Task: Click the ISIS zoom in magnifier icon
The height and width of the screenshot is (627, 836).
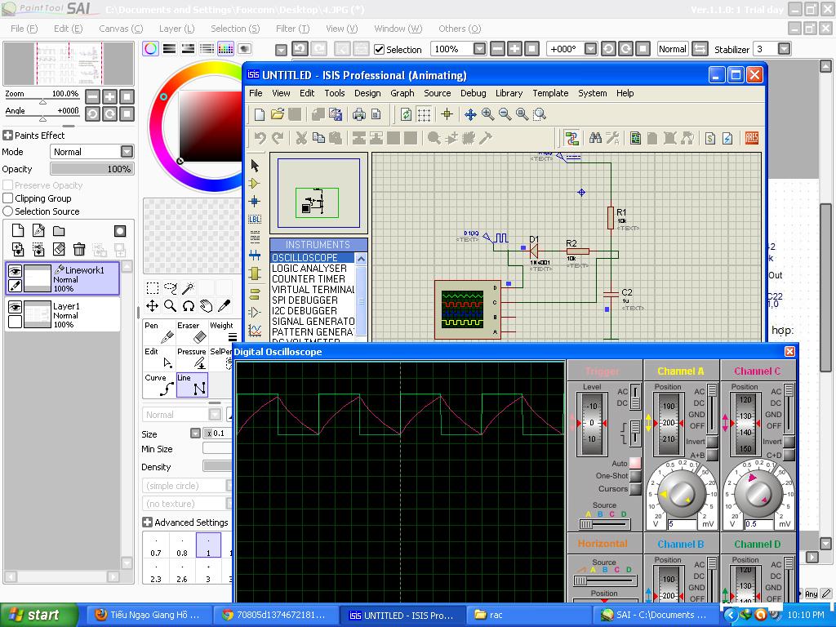Action: (x=487, y=114)
